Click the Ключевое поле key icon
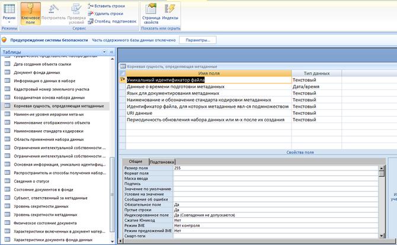This screenshot has width=397, height=245. tap(31, 9)
